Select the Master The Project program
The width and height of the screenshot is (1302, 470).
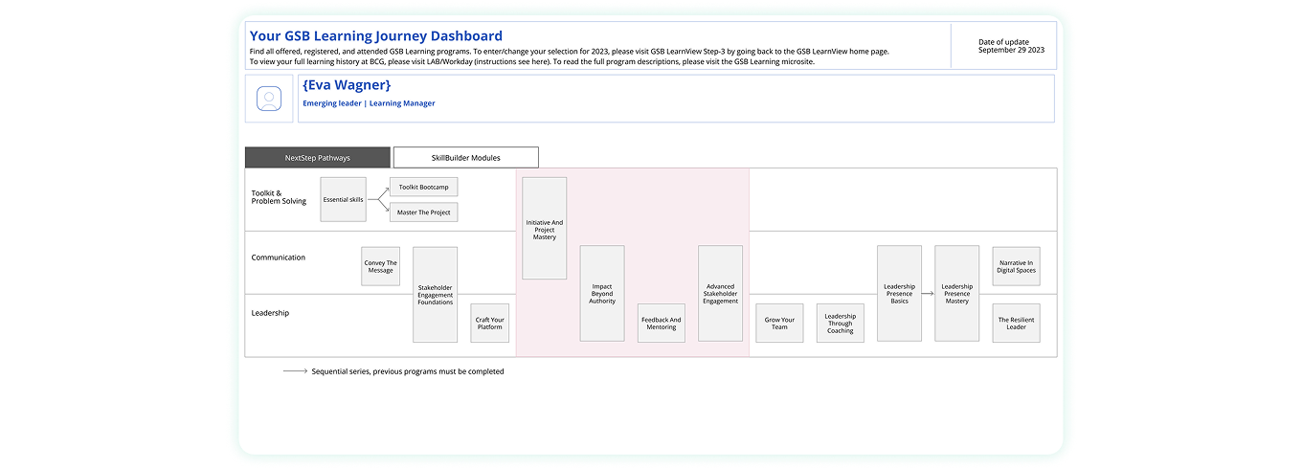(x=423, y=212)
